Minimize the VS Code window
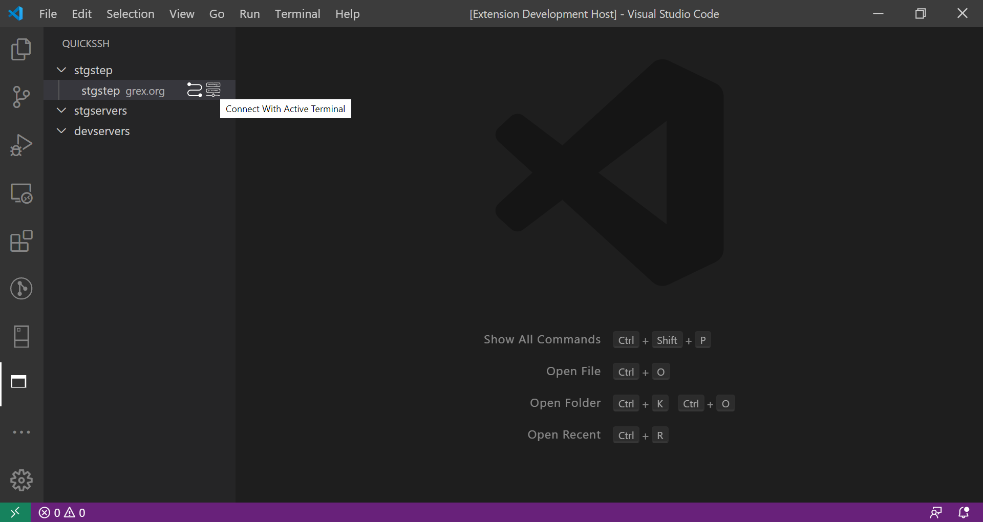Screen dimensions: 983x522 tap(879, 14)
